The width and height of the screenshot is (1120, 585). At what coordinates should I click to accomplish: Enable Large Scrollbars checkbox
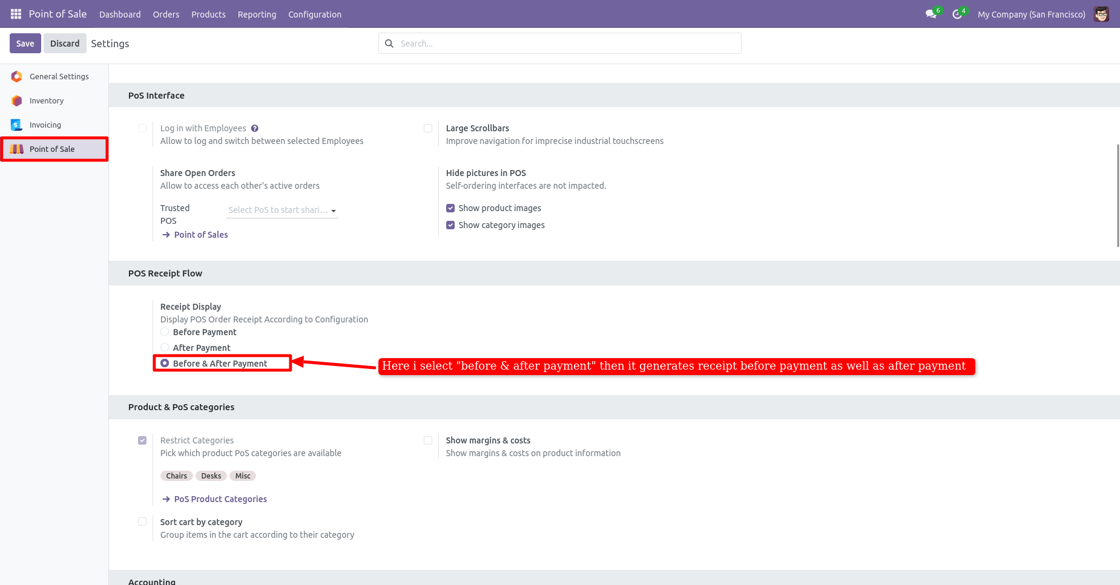pos(428,128)
